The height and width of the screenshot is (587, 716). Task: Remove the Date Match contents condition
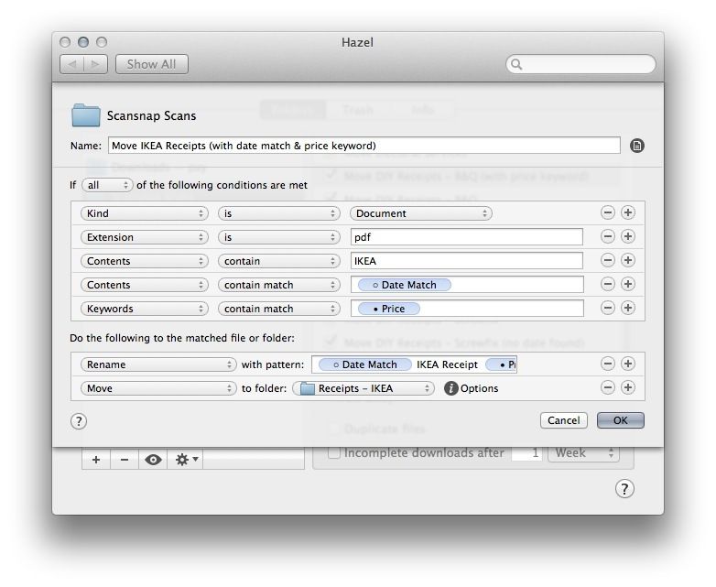click(x=607, y=284)
